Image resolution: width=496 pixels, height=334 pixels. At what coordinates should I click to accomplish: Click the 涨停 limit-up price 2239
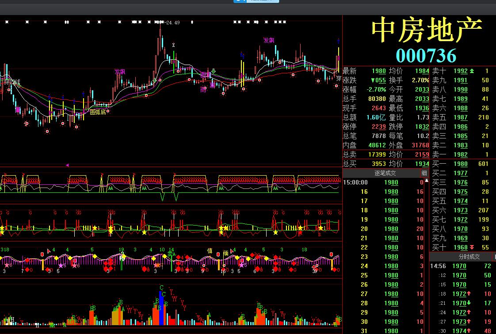[379, 127]
